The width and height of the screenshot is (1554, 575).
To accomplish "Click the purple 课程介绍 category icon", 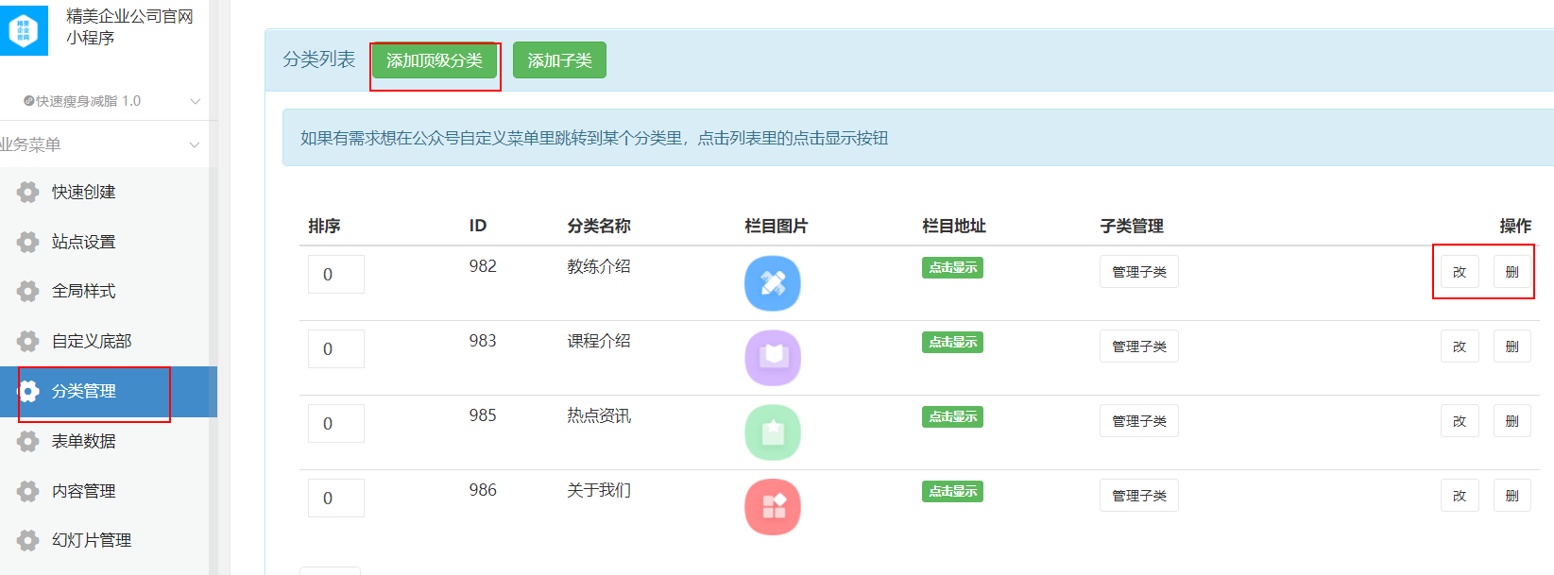I will [x=772, y=358].
